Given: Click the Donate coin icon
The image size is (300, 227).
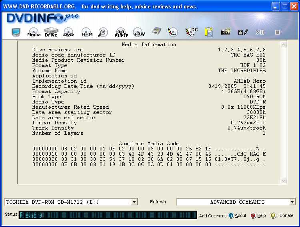Looking at the screenshot, I should pyautogui.click(x=273, y=216).
